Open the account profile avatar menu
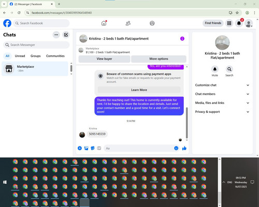 point(249,23)
